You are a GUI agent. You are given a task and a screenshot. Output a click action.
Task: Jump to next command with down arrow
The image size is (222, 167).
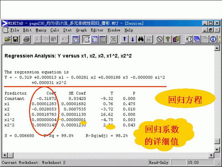(133, 39)
